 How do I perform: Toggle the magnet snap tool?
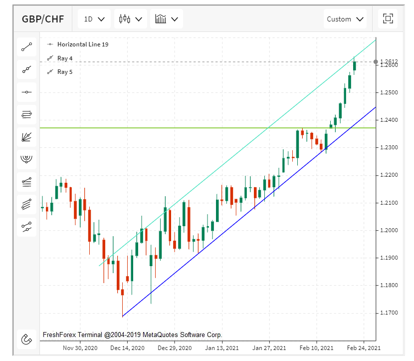[x=26, y=340]
